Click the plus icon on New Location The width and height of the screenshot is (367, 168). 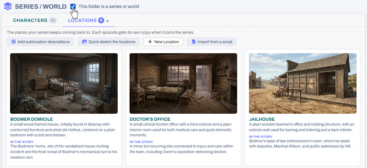point(150,42)
